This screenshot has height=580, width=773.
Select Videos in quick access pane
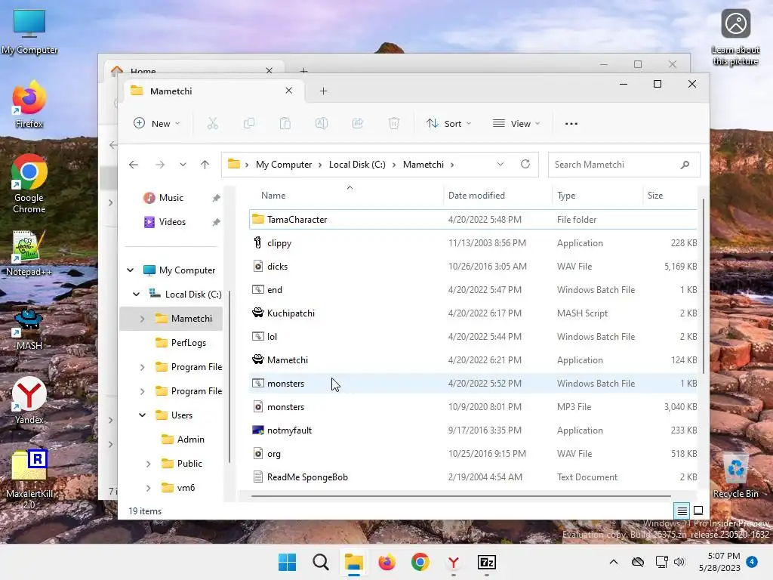(x=172, y=222)
